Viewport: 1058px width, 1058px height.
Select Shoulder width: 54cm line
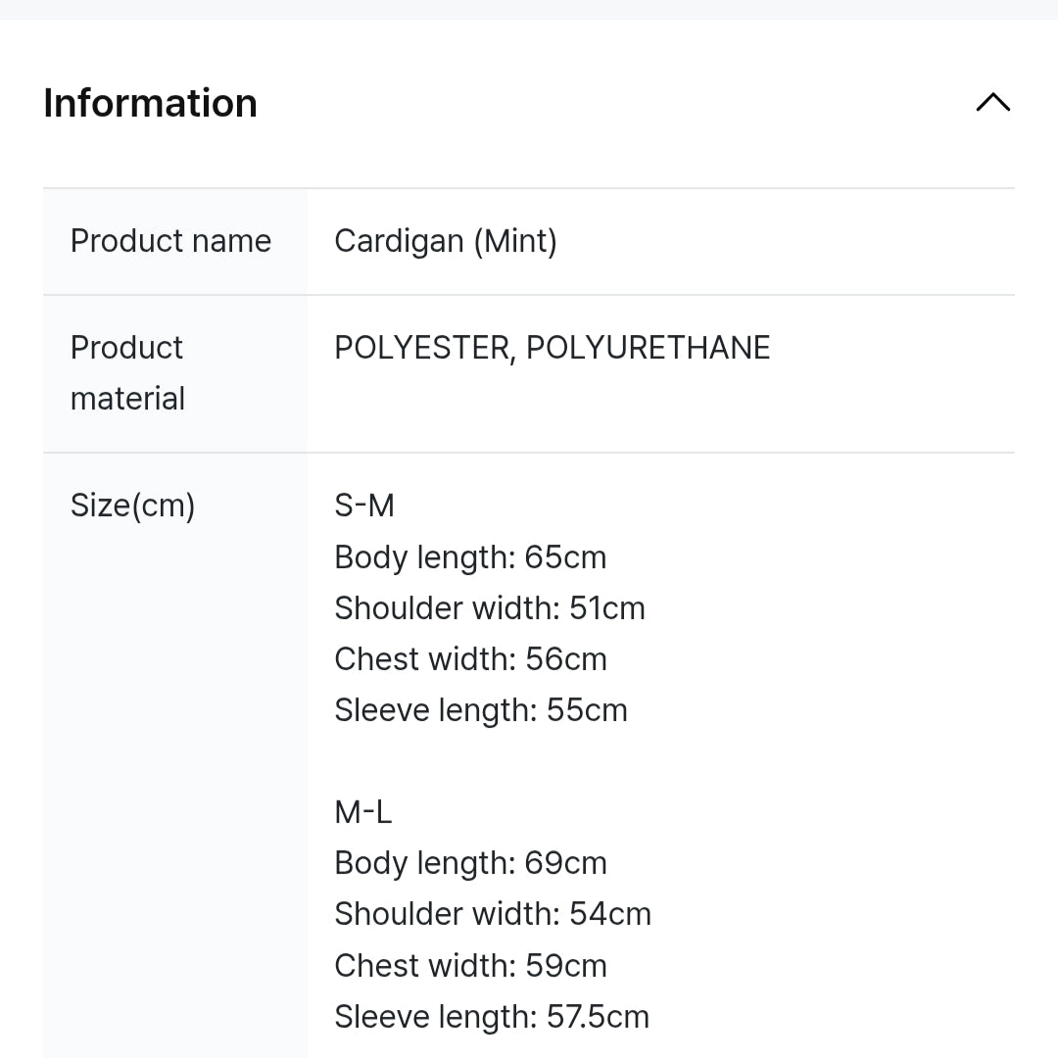click(x=493, y=914)
